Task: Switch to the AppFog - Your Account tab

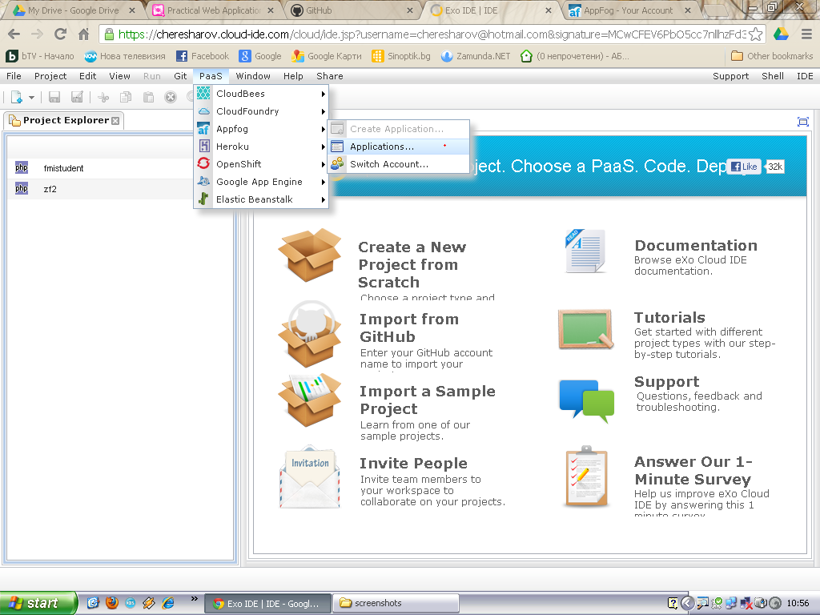Action: click(629, 10)
